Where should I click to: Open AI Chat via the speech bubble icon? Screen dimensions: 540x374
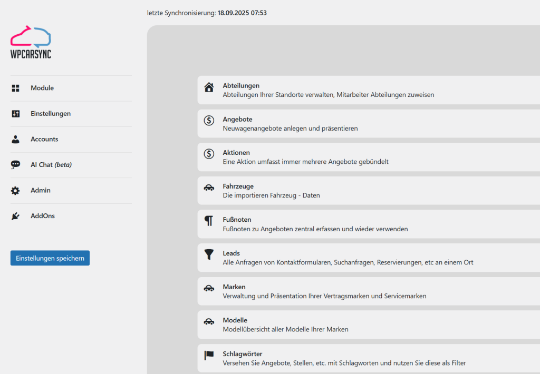coord(15,164)
